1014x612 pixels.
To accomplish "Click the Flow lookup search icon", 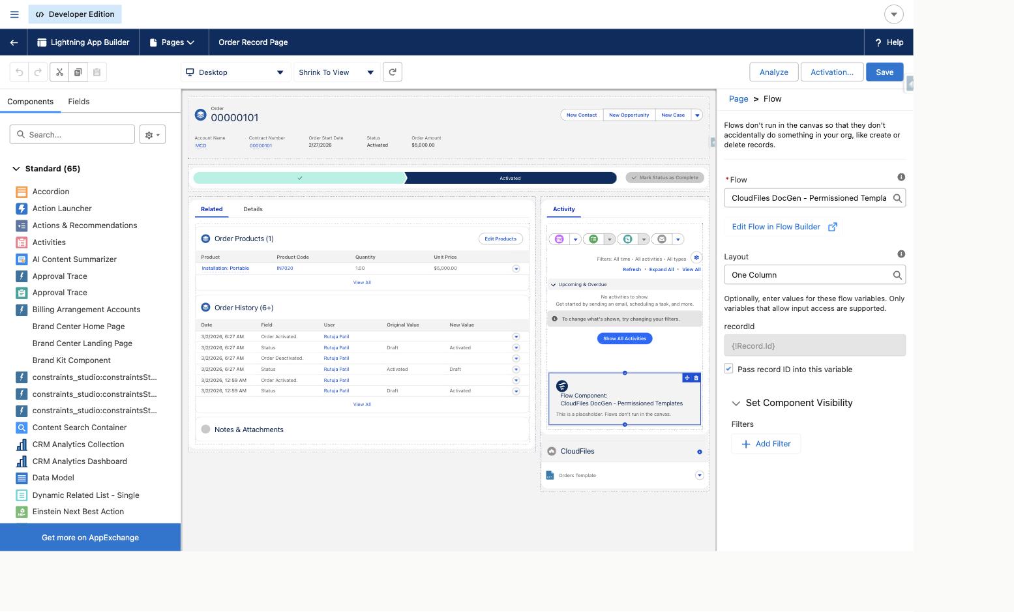I will (x=897, y=198).
